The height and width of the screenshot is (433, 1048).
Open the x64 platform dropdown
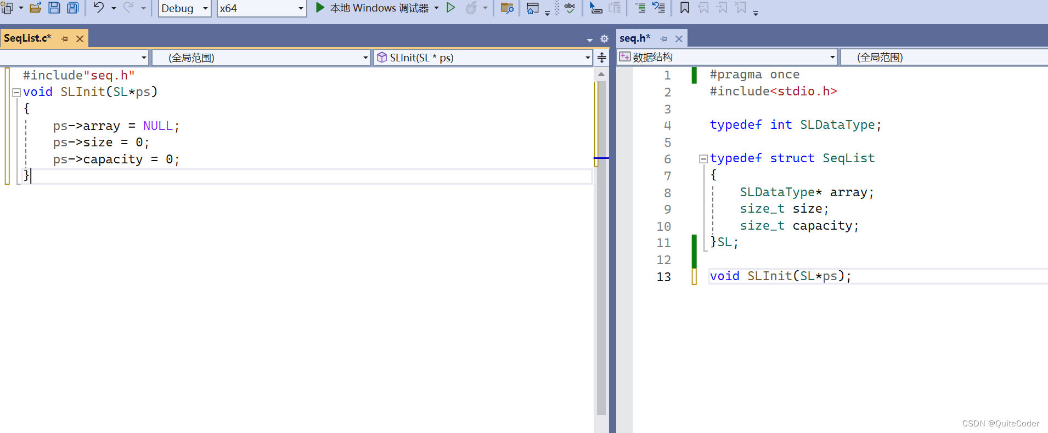(262, 8)
